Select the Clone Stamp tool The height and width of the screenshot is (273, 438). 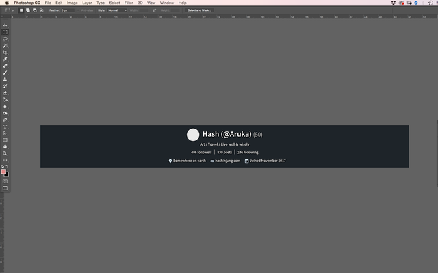point(5,79)
